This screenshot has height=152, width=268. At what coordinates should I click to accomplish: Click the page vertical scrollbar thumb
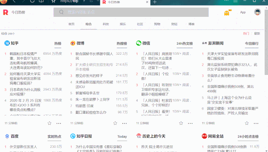click(x=266, y=42)
